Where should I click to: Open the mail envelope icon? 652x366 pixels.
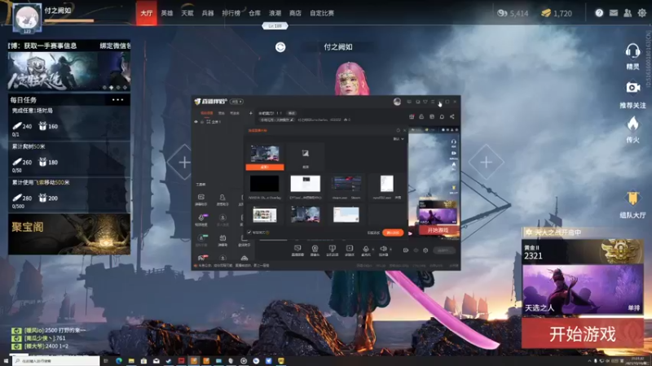(x=614, y=13)
